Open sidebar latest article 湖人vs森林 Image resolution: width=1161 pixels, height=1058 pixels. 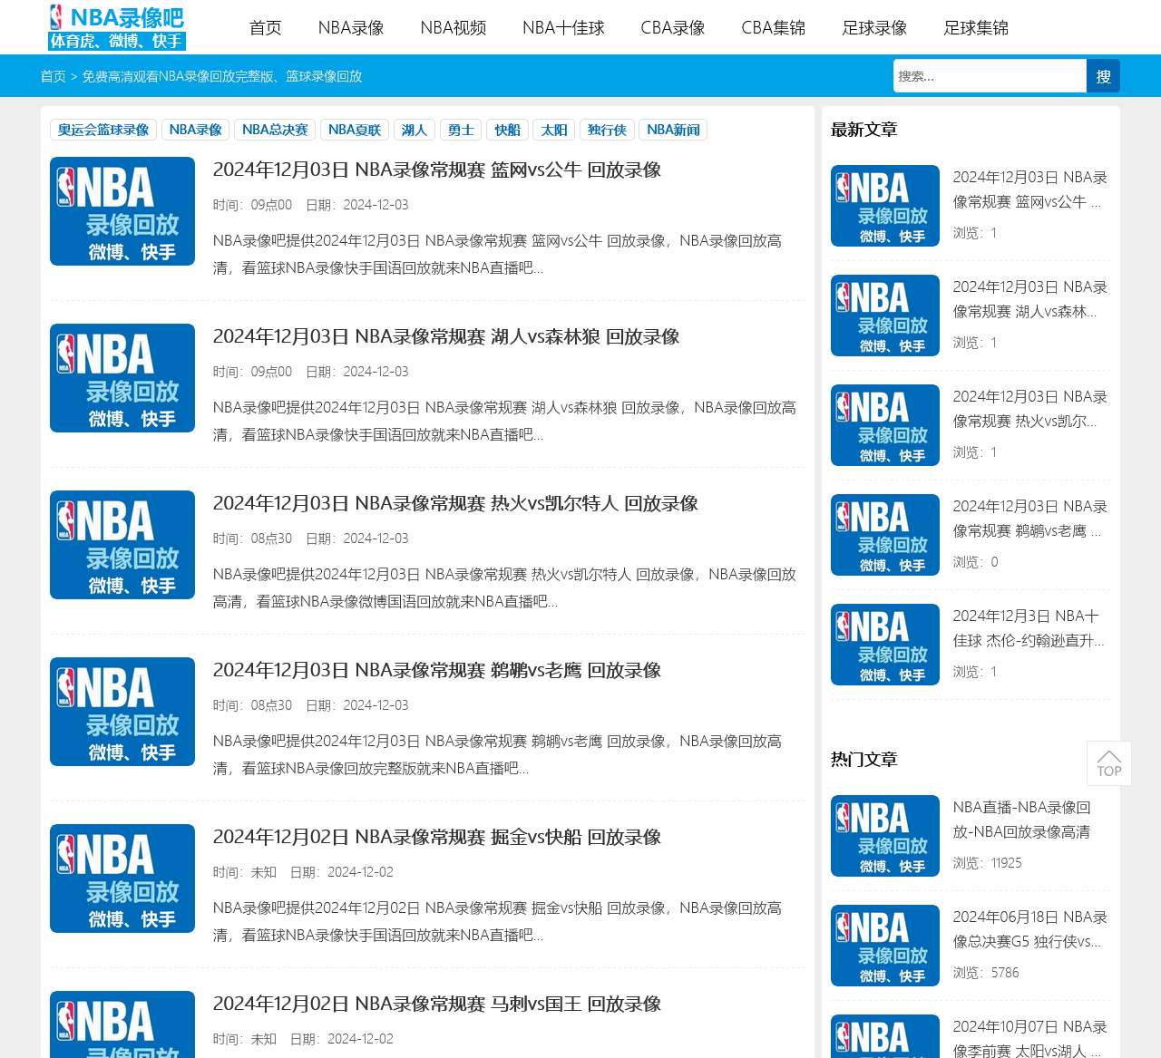tap(1029, 299)
